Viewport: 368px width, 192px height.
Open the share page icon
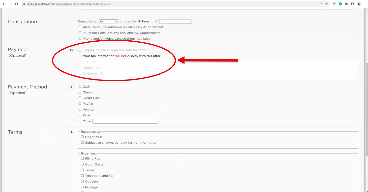pos(320,4)
